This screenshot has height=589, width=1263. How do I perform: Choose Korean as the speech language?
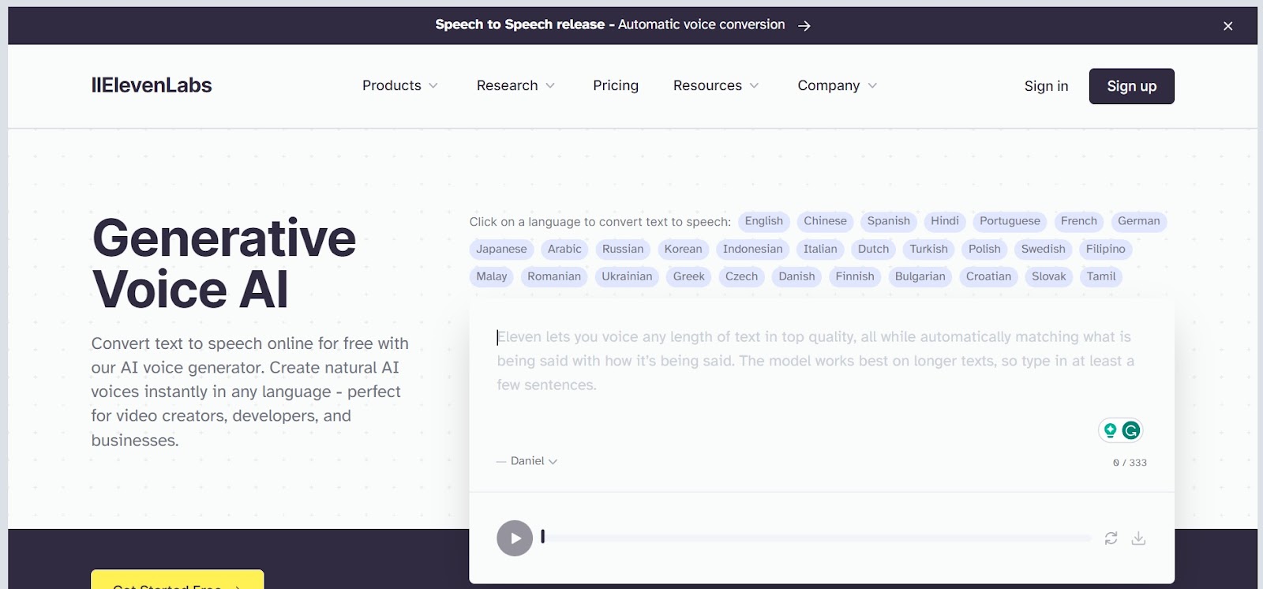[x=683, y=249]
